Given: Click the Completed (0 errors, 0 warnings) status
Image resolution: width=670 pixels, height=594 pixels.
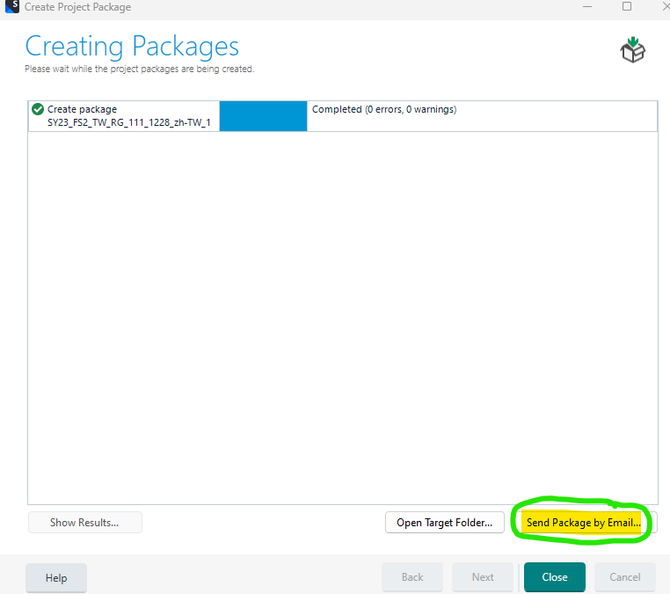Looking at the screenshot, I should click(x=384, y=109).
